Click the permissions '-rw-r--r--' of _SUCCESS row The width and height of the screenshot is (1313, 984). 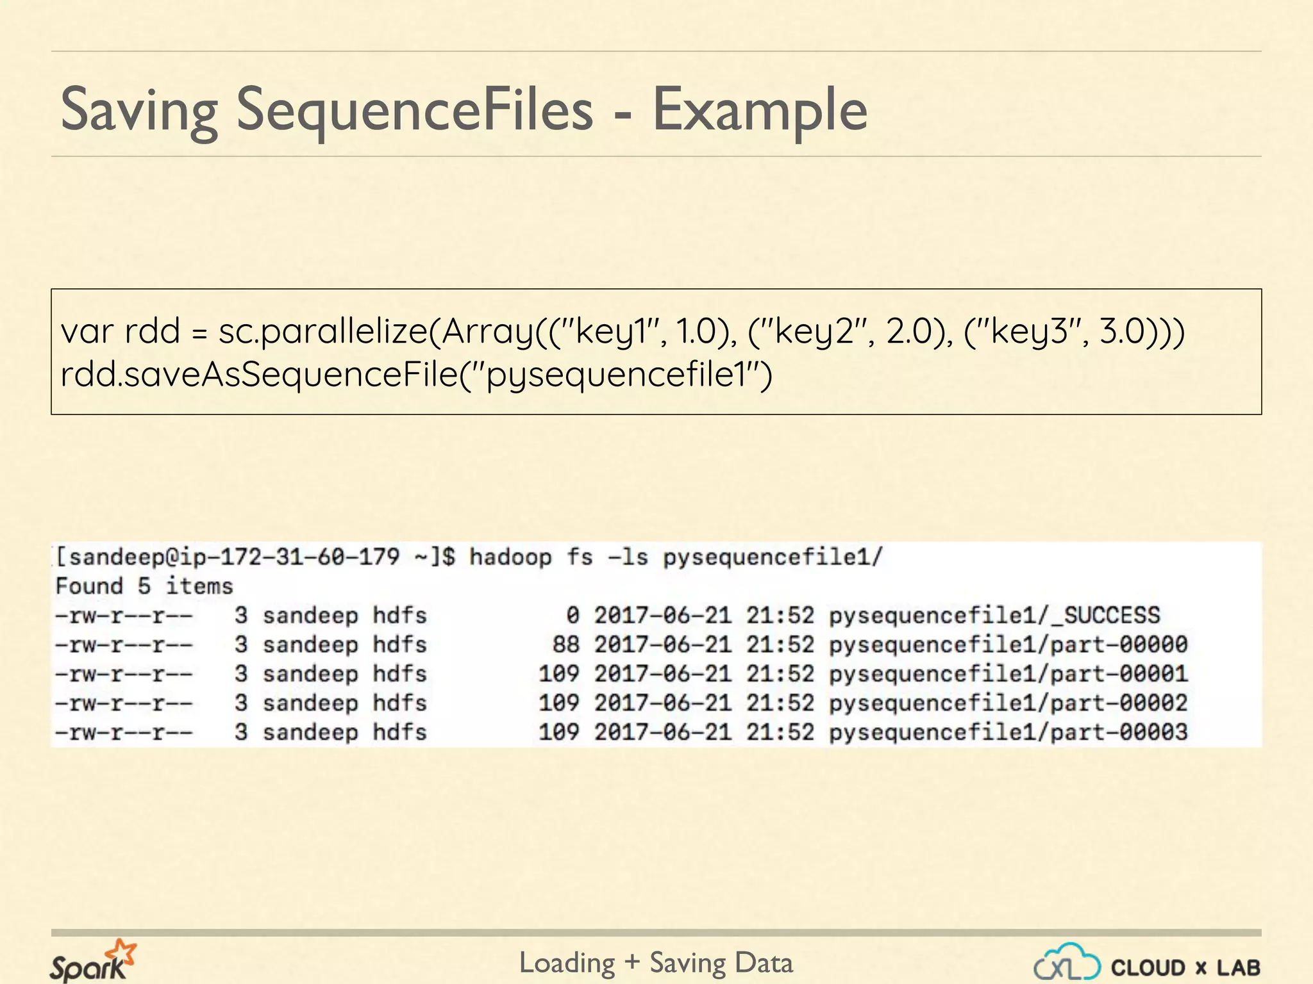(x=124, y=616)
